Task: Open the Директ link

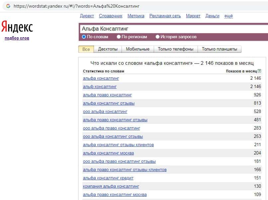Action: (87, 16)
